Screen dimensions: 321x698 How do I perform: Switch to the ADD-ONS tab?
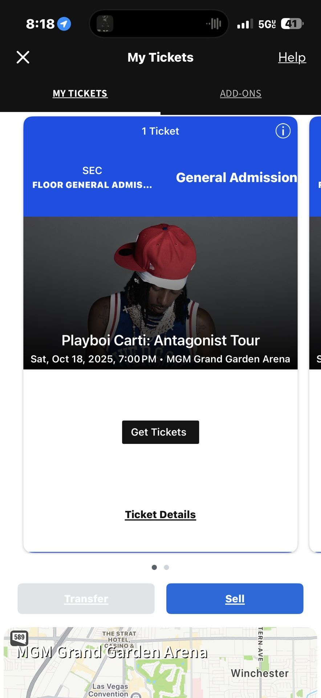240,93
